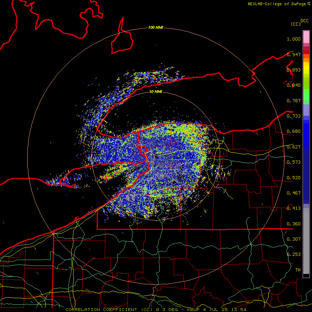The height and width of the screenshot is (312, 312).
Task: Click the 0.360 color scale value
Action: click(294, 224)
